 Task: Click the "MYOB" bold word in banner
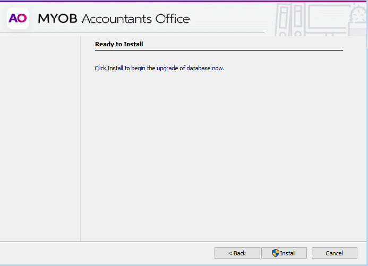point(57,19)
